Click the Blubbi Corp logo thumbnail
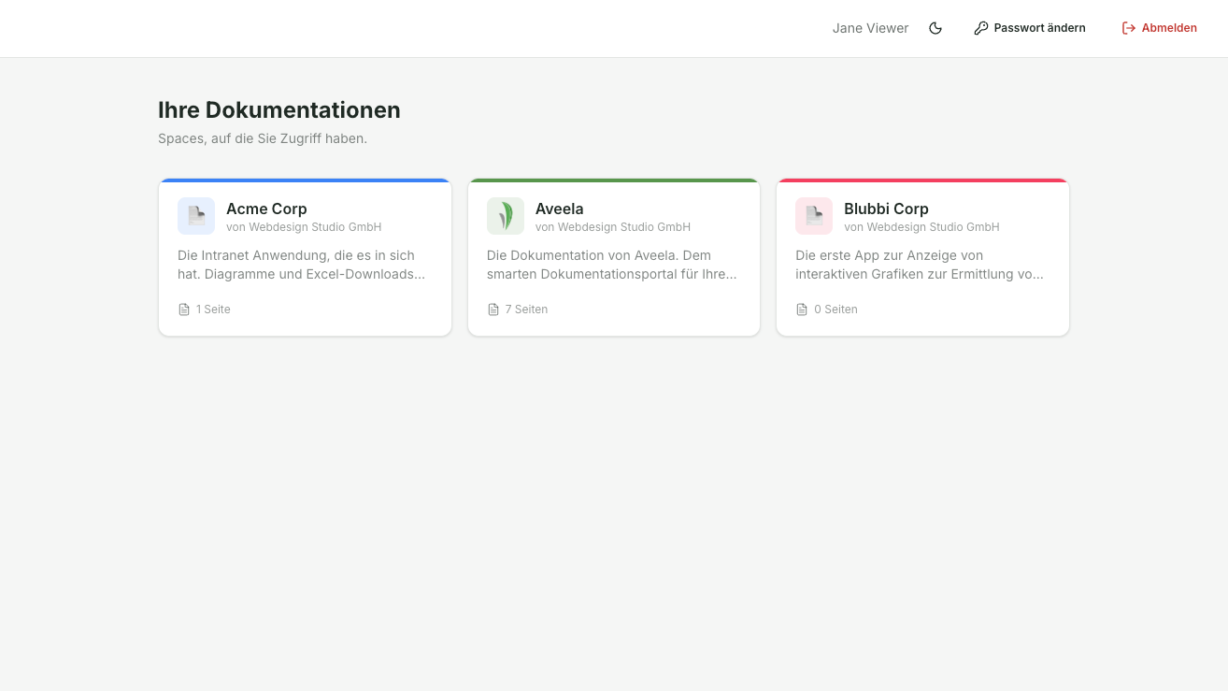This screenshot has width=1228, height=691. pos(814,216)
